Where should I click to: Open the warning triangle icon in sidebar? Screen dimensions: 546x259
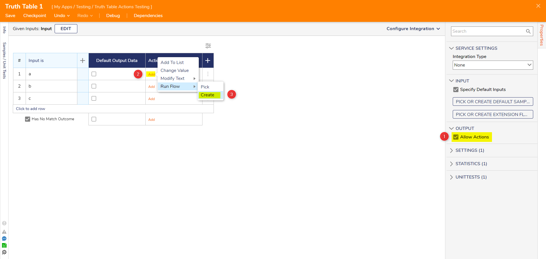4,232
